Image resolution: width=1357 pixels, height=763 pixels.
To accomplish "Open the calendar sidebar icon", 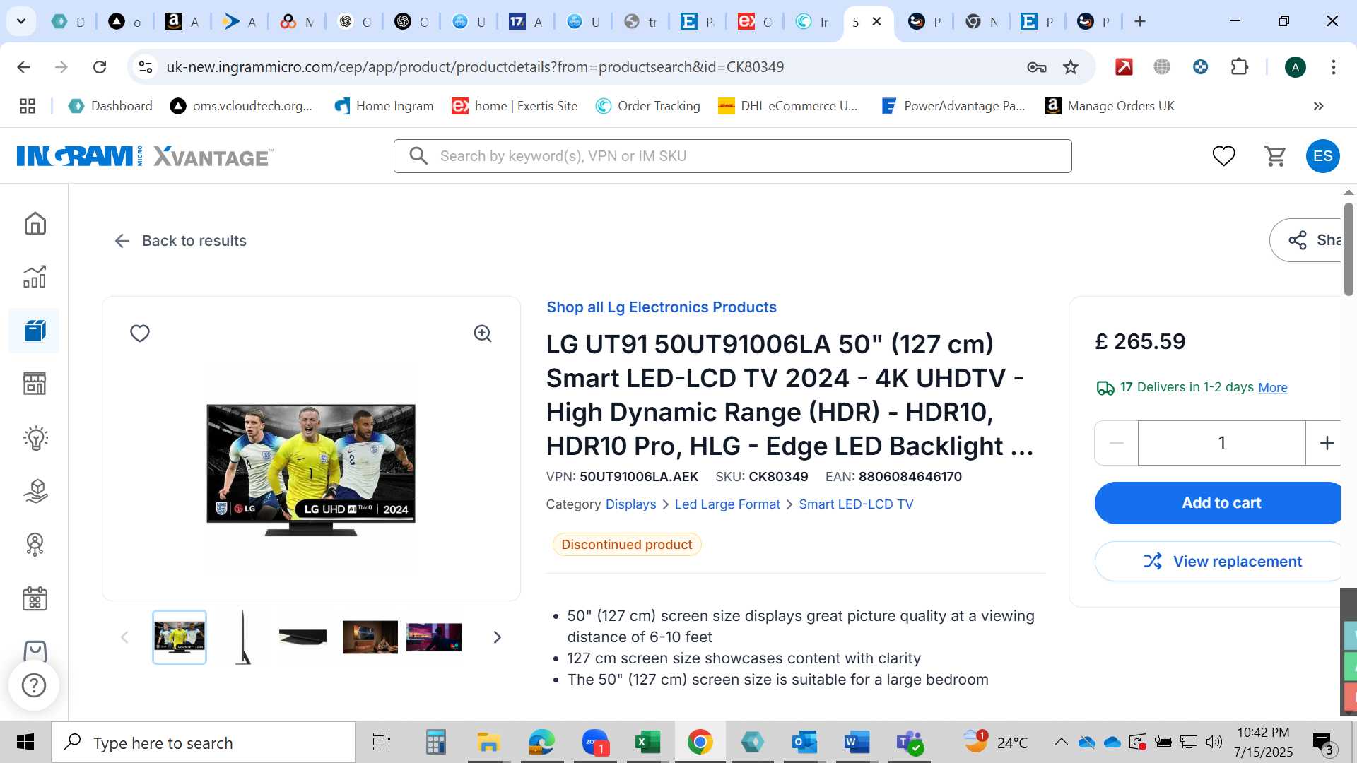I will coord(35,598).
